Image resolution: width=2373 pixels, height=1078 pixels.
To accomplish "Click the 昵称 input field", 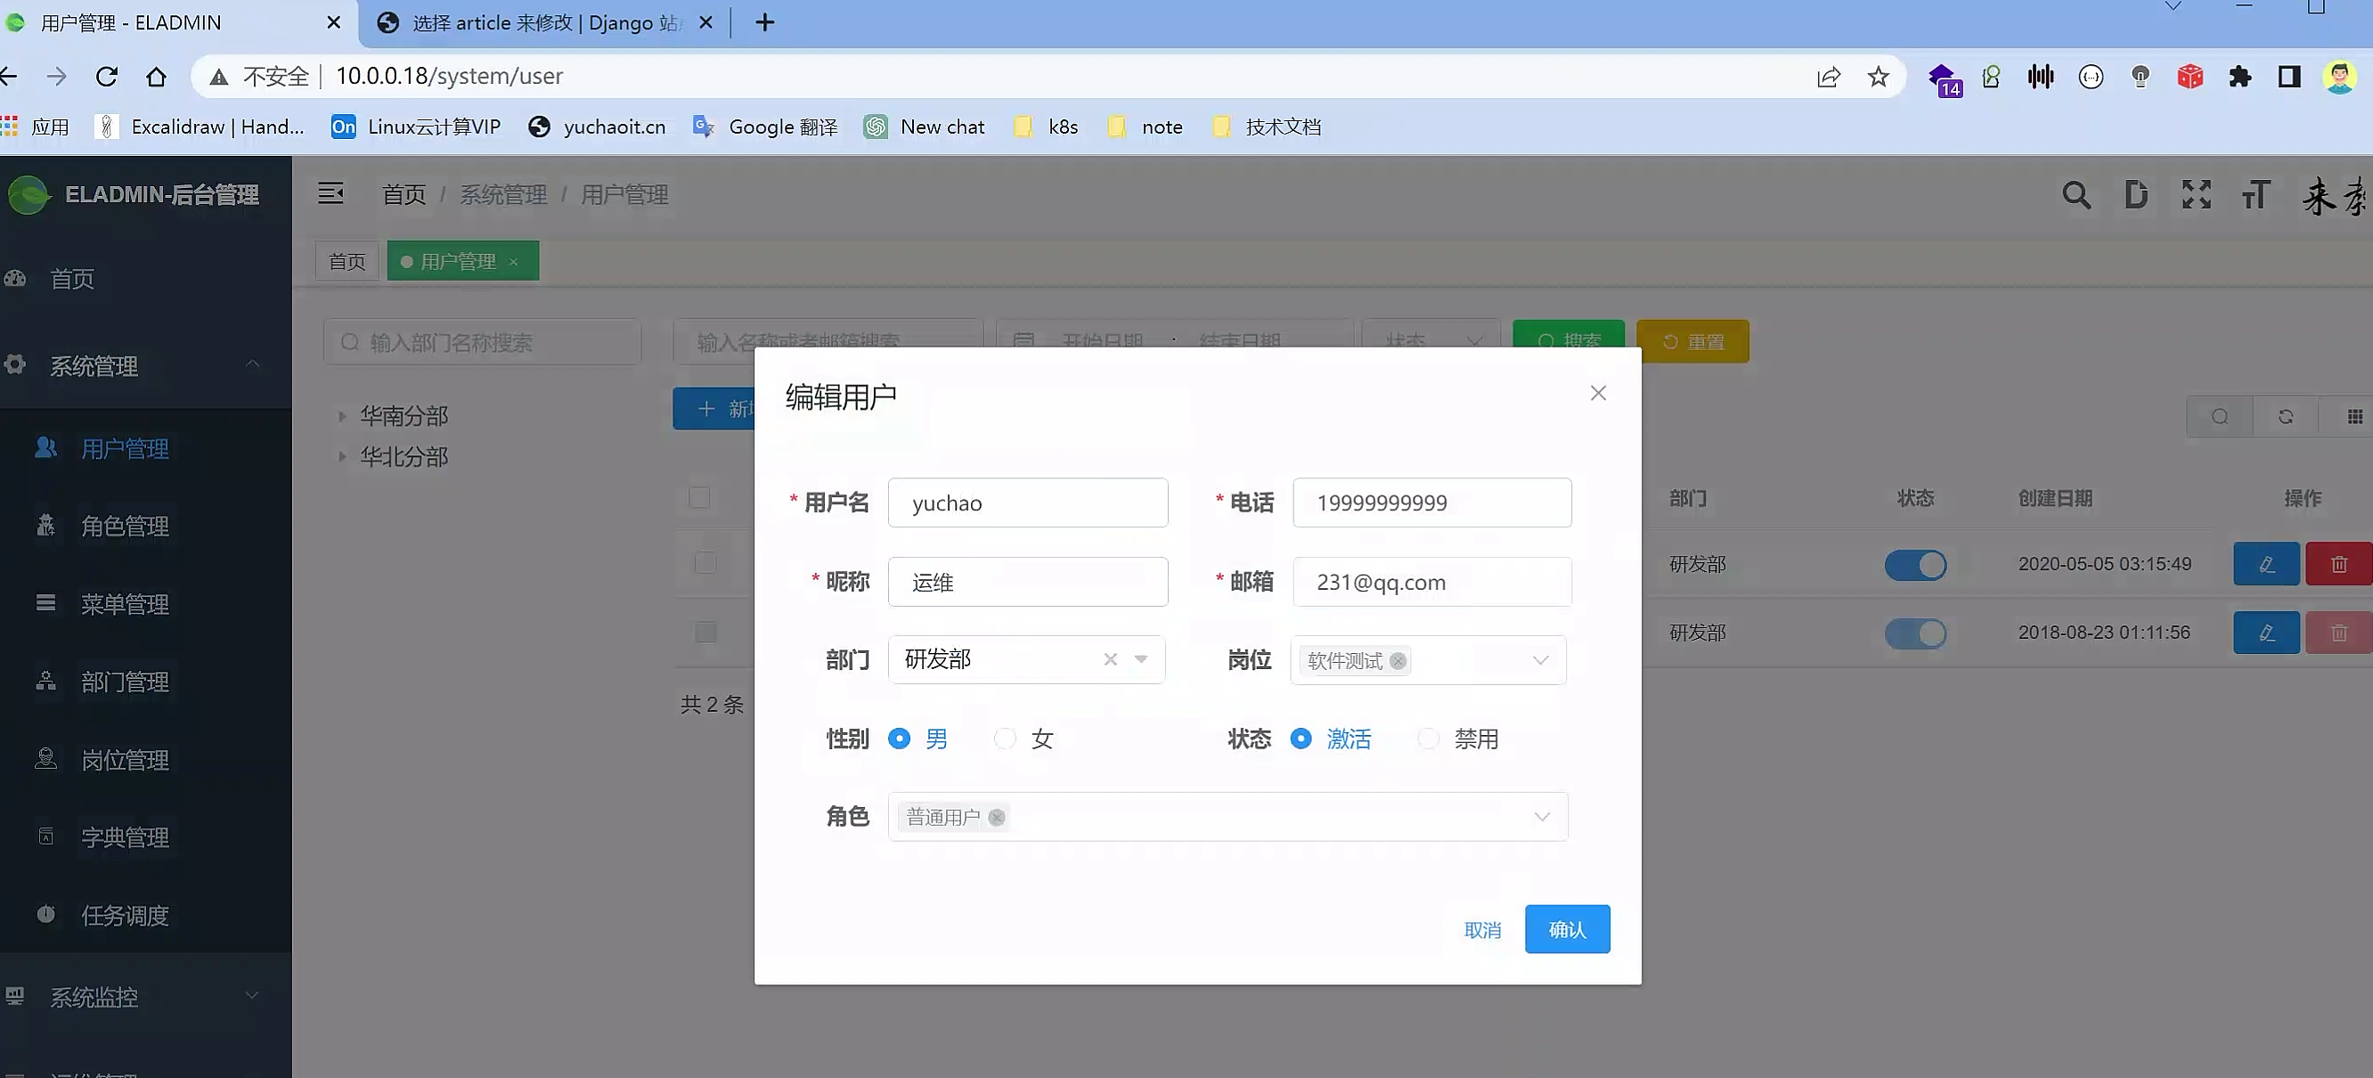I will (1027, 582).
